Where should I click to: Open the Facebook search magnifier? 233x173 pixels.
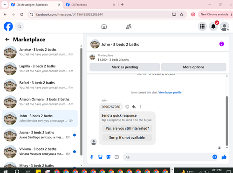coord(20,27)
